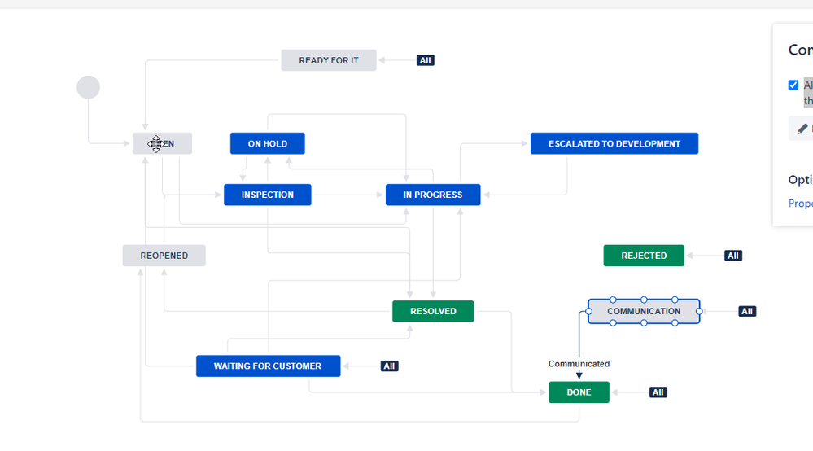The width and height of the screenshot is (813, 451).
Task: Click the left connector handle of COMMUNICATION node
Action: (588, 311)
